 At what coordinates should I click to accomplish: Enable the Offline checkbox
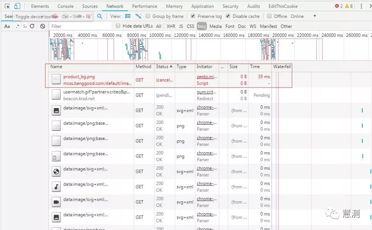(x=269, y=16)
